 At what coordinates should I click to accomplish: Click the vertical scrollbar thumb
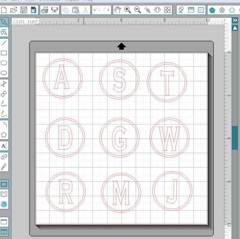[235, 138]
